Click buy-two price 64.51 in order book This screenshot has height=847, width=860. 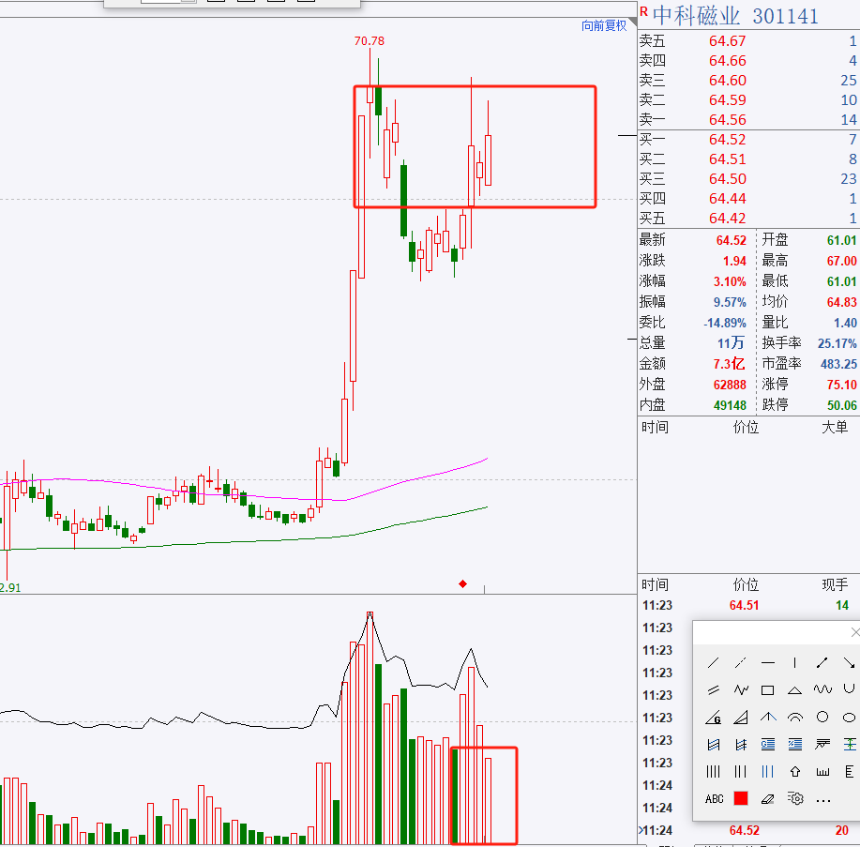[x=727, y=159]
